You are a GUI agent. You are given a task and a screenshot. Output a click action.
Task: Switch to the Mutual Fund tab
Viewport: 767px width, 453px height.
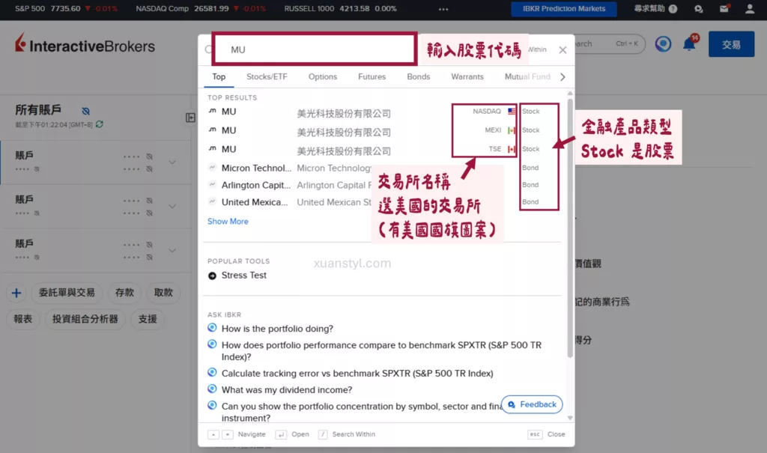pyautogui.click(x=527, y=77)
